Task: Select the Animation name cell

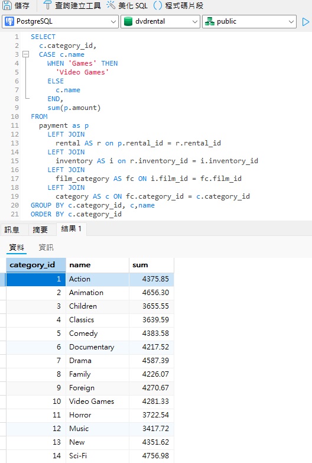Action: (x=97, y=293)
